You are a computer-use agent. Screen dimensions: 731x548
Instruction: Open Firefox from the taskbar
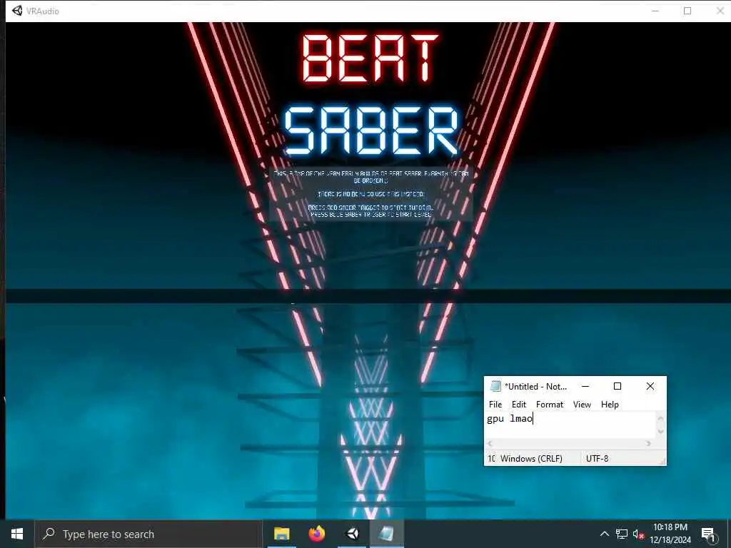point(317,534)
